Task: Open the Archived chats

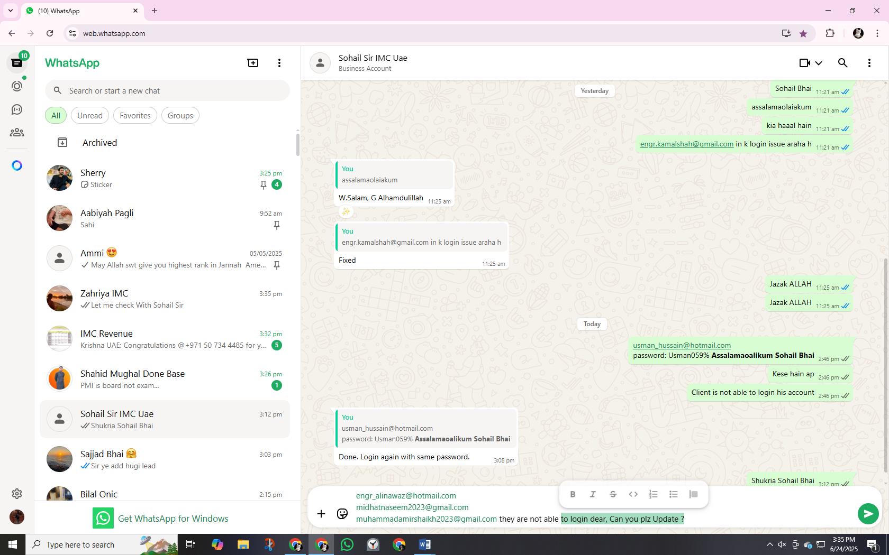Action: tap(165, 143)
